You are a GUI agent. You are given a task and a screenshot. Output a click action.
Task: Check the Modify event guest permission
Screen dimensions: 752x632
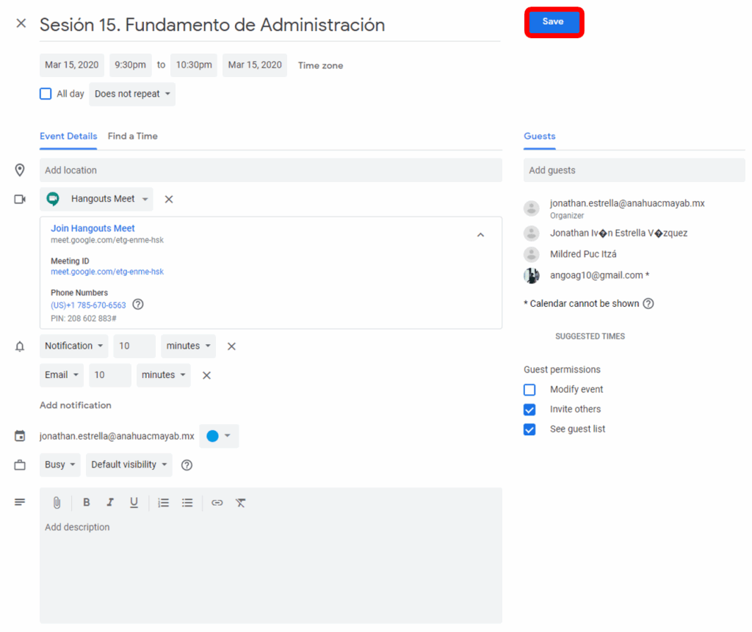point(529,390)
